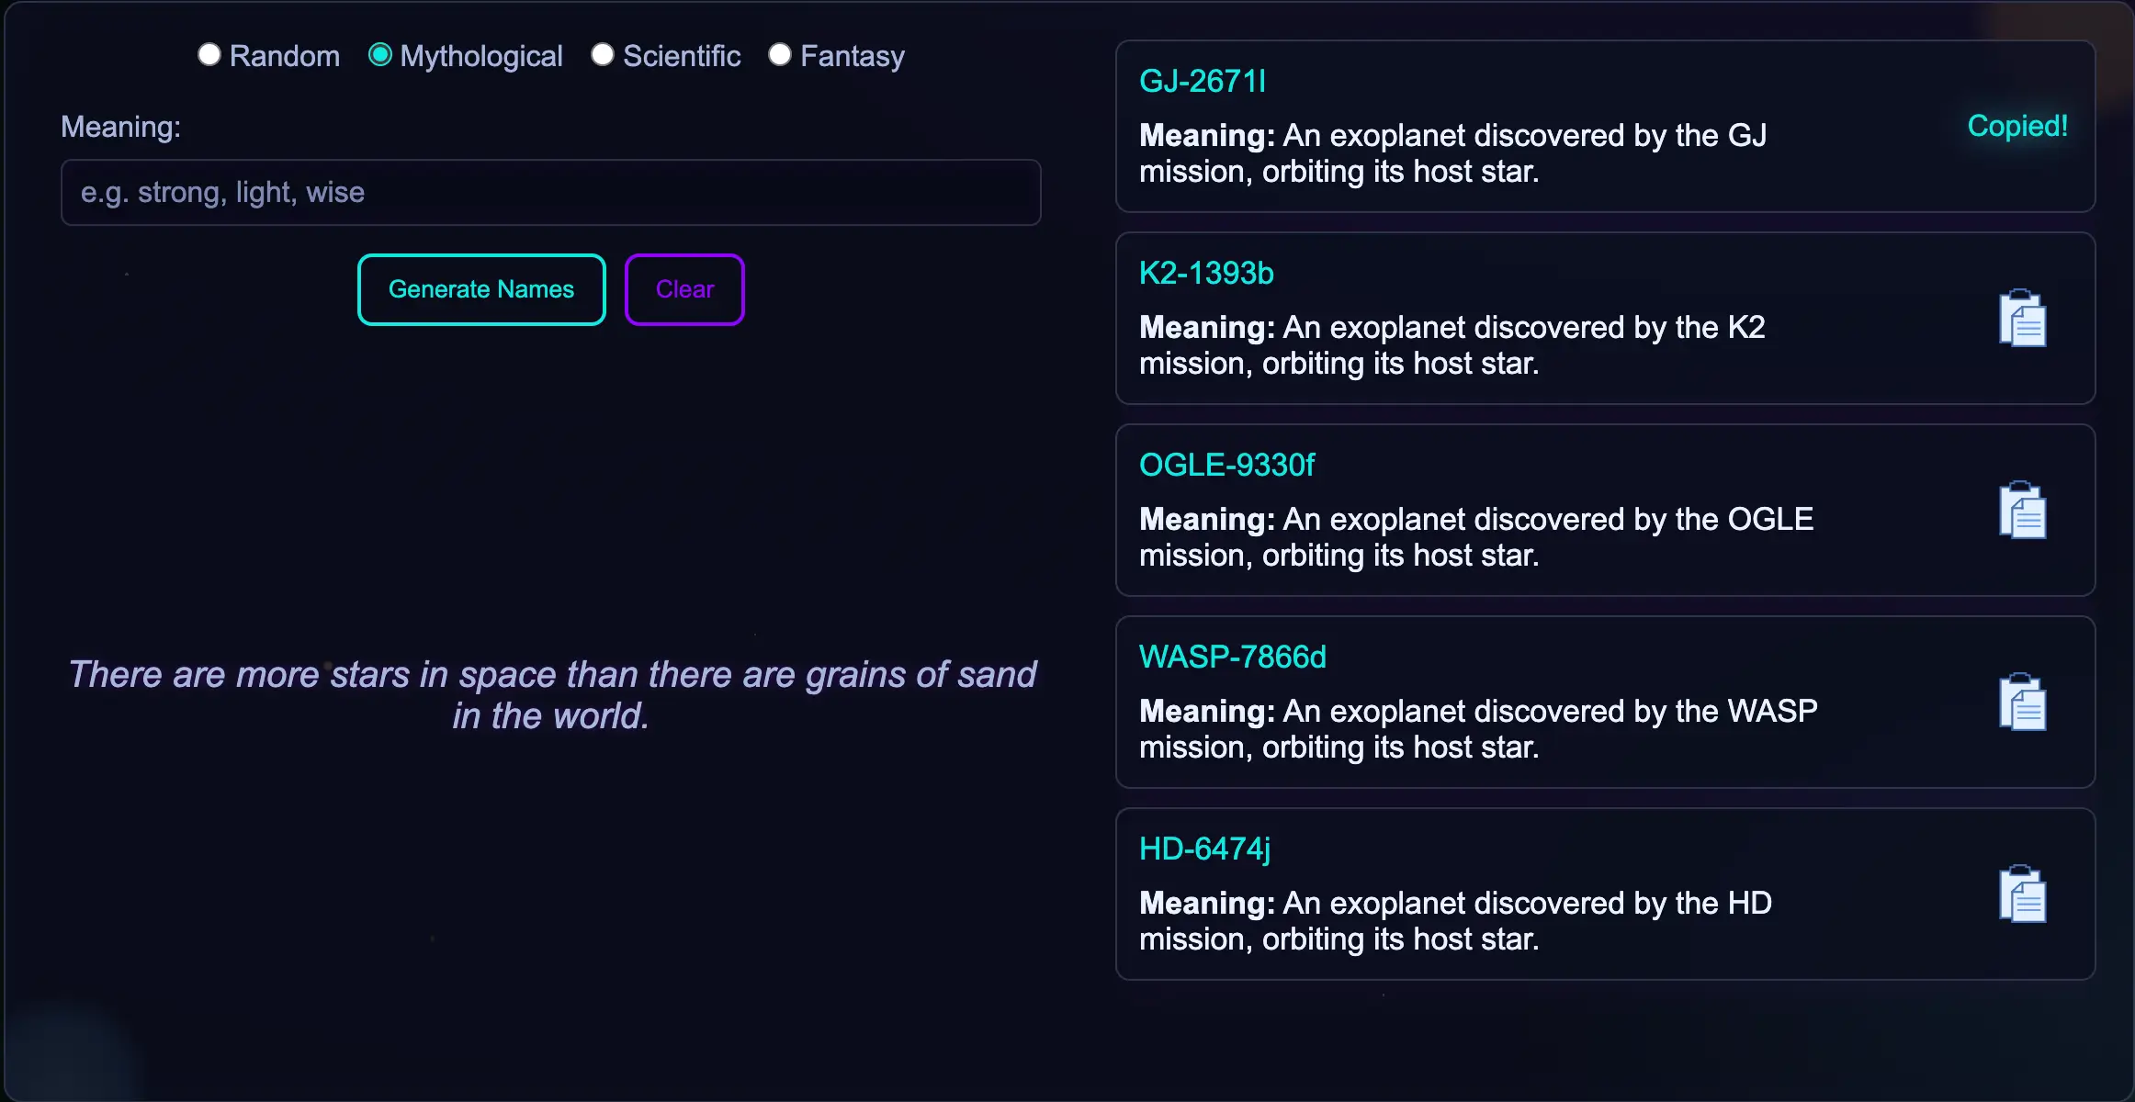2135x1102 pixels.
Task: Copy the K2-1393b name to clipboard
Action: coord(2022,318)
